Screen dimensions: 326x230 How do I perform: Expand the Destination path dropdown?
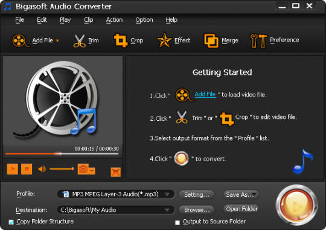click(x=167, y=210)
